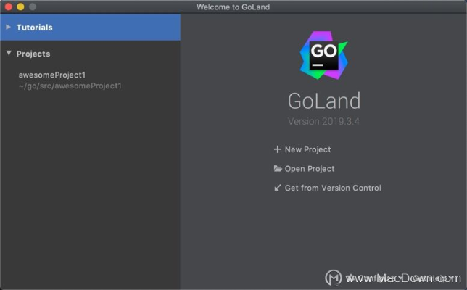Click the folder icon beside Open Project
Viewport: 467px width, 290px height.
[x=277, y=169]
